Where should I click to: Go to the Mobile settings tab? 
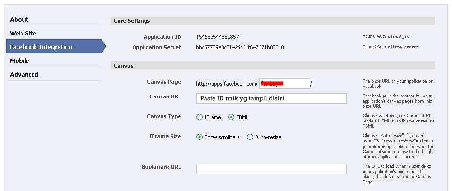point(19,61)
